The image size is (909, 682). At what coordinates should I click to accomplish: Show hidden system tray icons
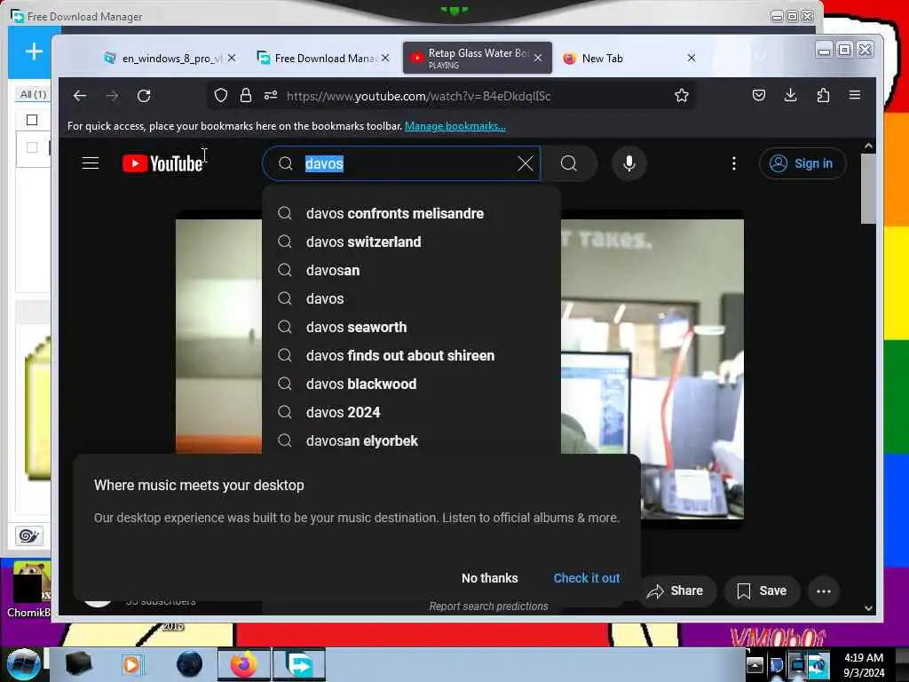(755, 664)
